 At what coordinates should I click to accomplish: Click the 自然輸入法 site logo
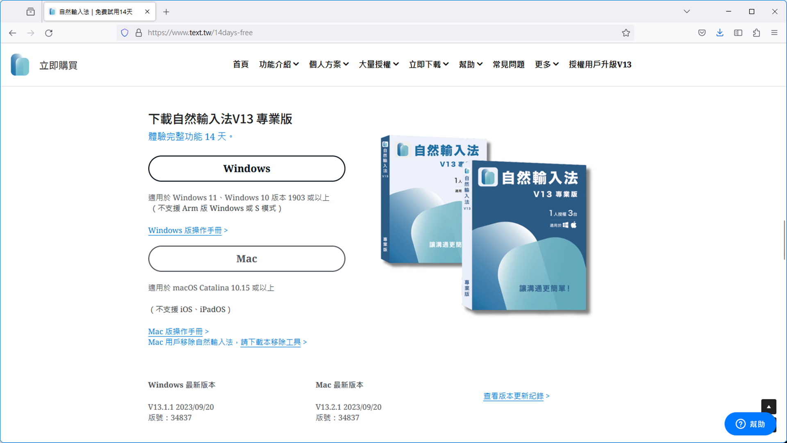pyautogui.click(x=20, y=65)
